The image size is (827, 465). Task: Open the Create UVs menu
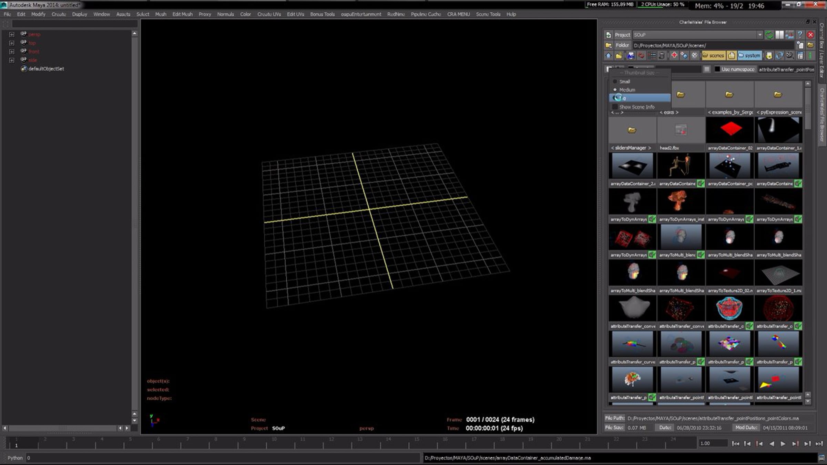point(269,14)
